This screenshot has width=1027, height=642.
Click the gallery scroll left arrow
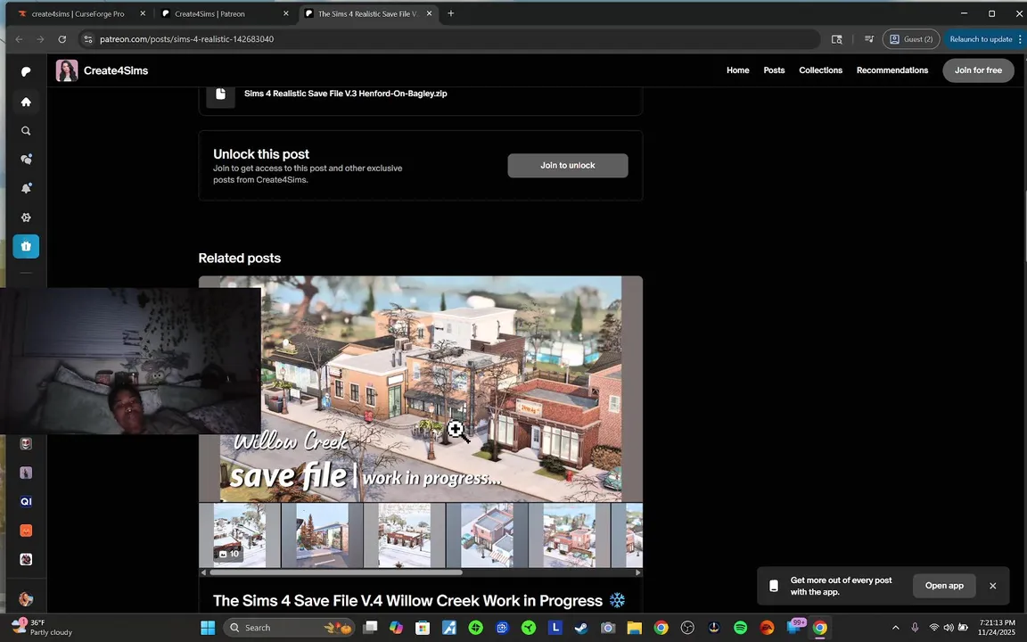[203, 572]
